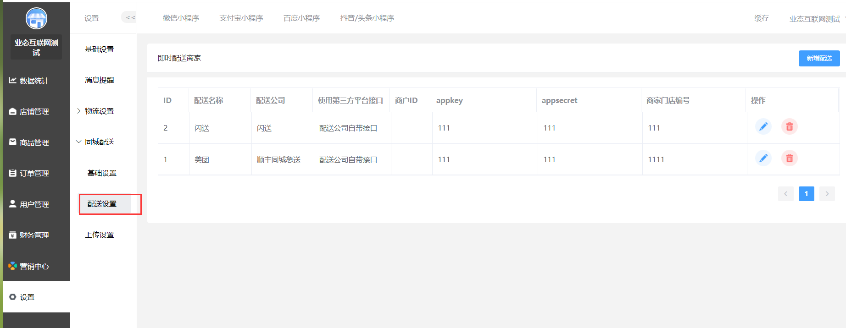Edit the 闪送 delivery row
The width and height of the screenshot is (846, 328).
[x=763, y=126]
